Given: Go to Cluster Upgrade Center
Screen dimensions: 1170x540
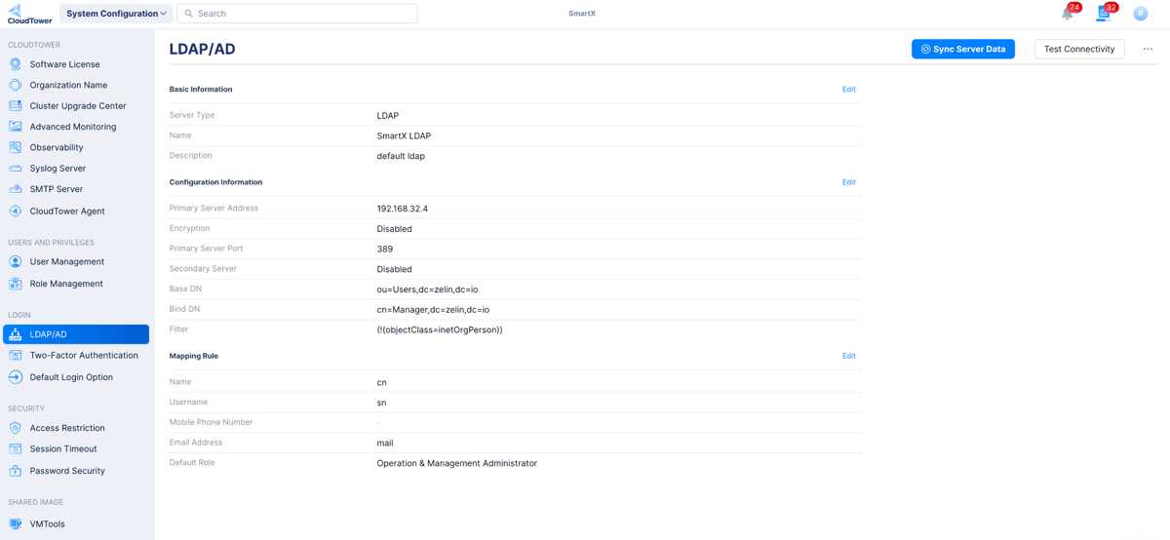Looking at the screenshot, I should 77,106.
